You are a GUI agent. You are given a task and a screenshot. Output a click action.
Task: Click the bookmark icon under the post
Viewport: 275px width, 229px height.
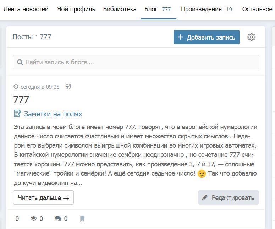[82, 219]
